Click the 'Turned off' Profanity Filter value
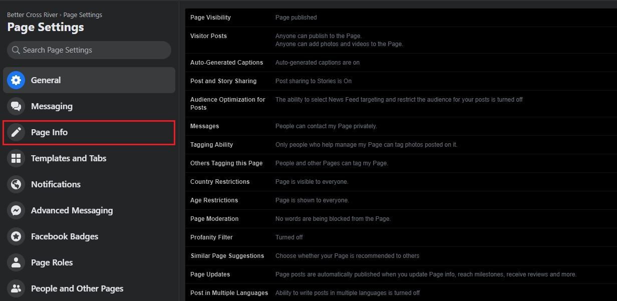The image size is (617, 301). click(x=289, y=237)
